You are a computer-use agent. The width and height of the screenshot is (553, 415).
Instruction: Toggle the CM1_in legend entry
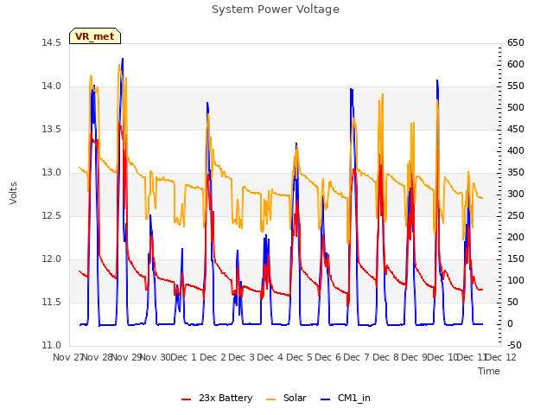(x=346, y=398)
